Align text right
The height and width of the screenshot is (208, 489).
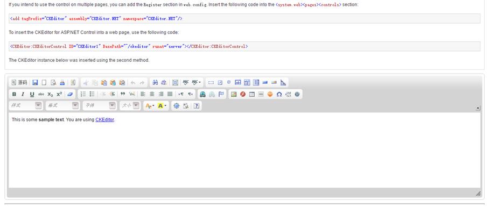pyautogui.click(x=161, y=94)
